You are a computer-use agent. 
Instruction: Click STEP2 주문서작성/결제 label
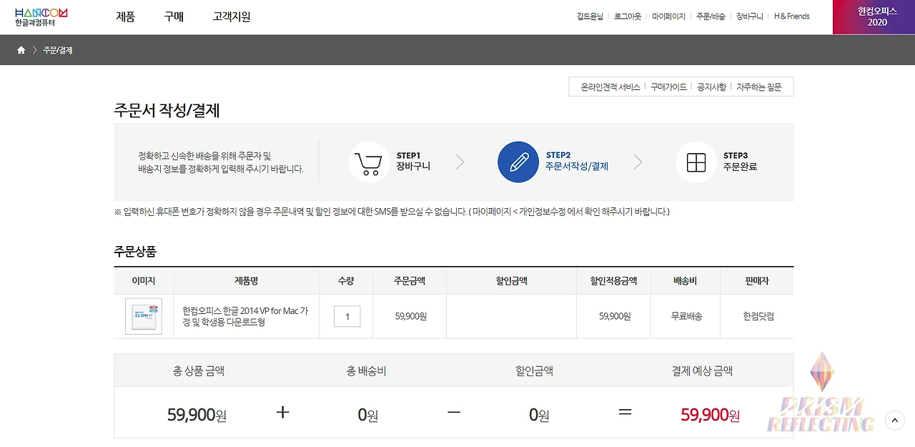[x=576, y=161]
